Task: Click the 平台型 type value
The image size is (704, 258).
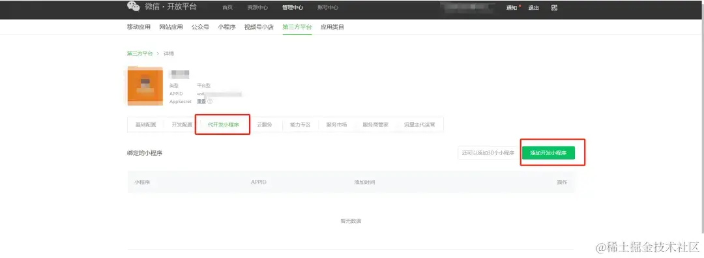Action: tap(204, 85)
